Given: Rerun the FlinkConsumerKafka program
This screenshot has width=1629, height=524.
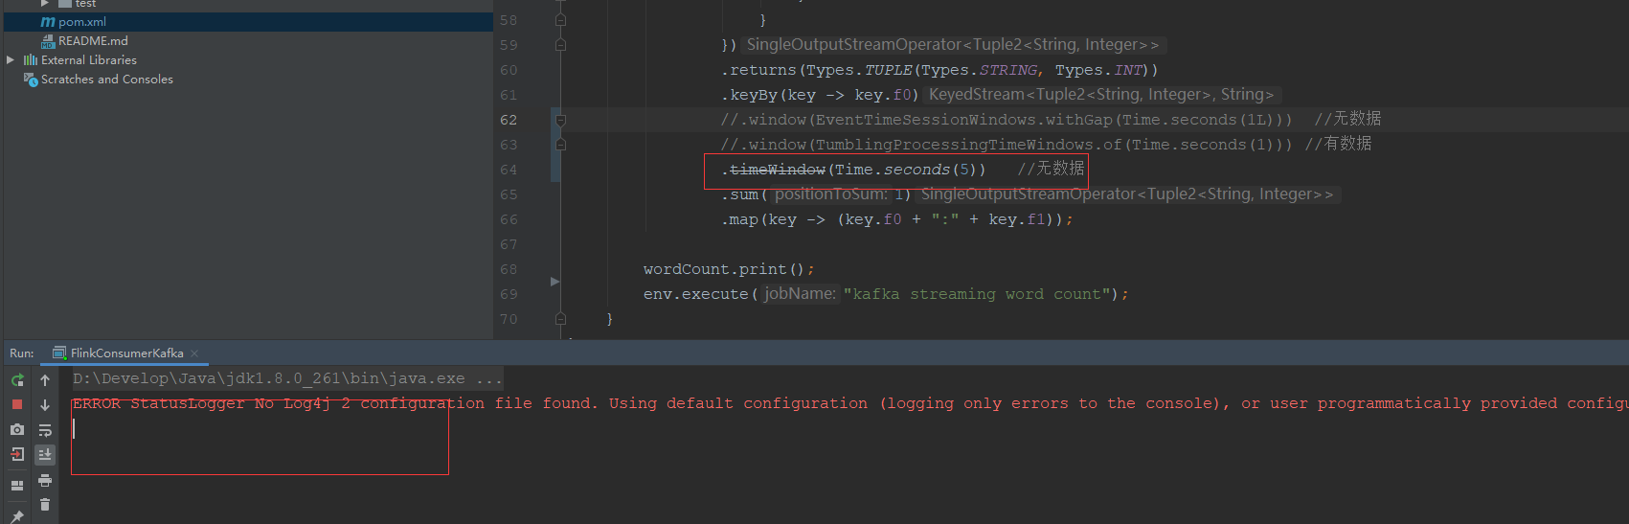Looking at the screenshot, I should point(17,380).
